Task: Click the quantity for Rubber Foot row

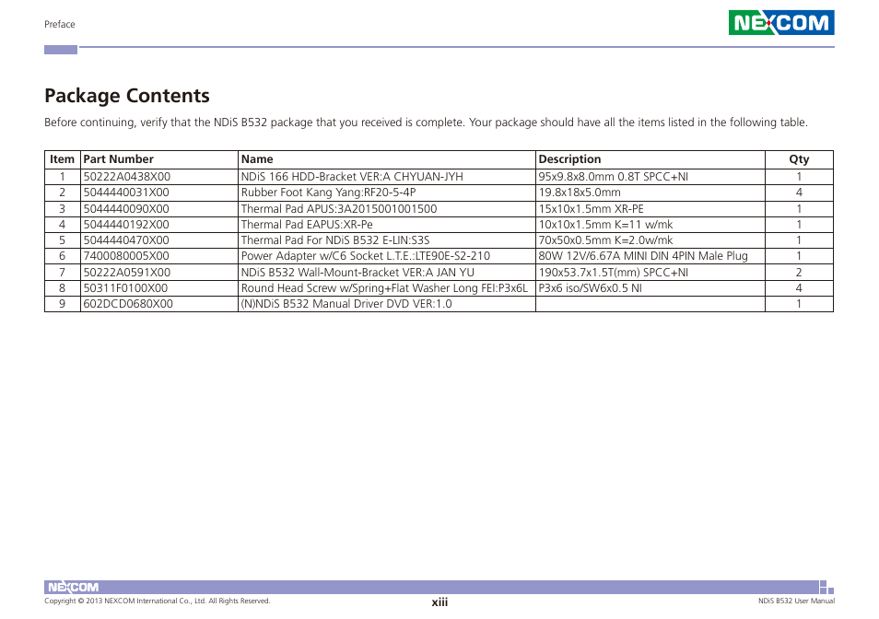Action: pyautogui.click(x=799, y=193)
